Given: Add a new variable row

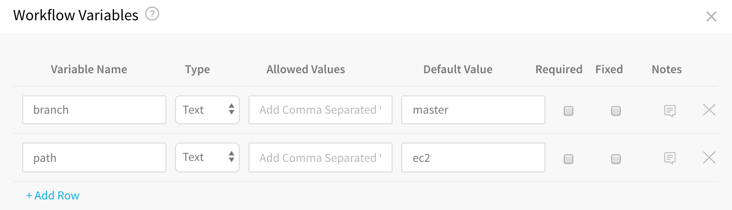Looking at the screenshot, I should [x=53, y=196].
